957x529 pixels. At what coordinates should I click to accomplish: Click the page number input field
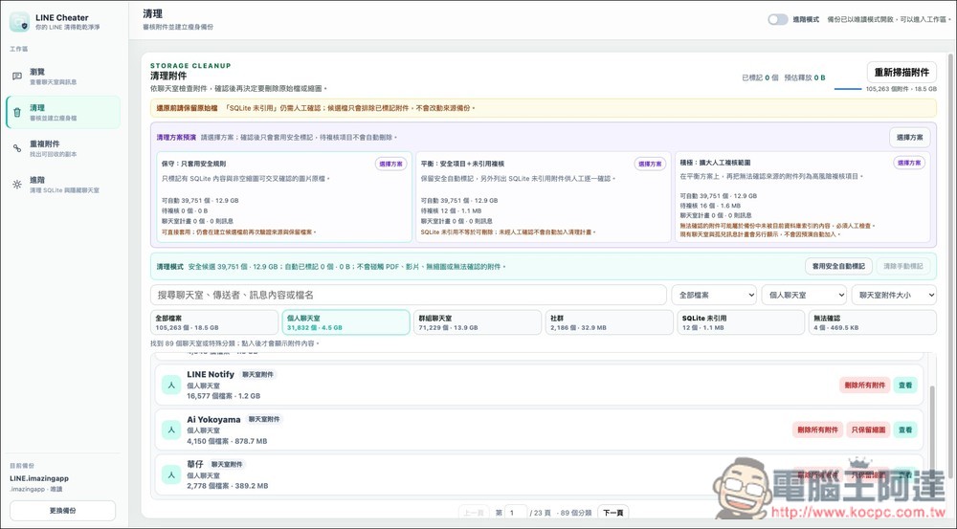(516, 513)
